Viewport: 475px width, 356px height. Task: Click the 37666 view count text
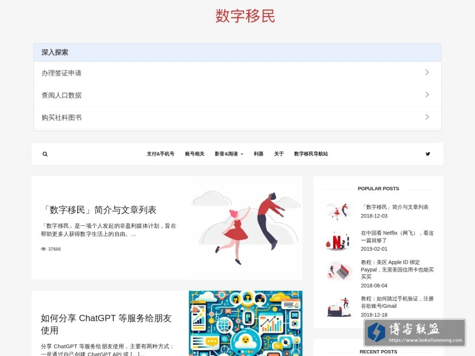coord(54,249)
